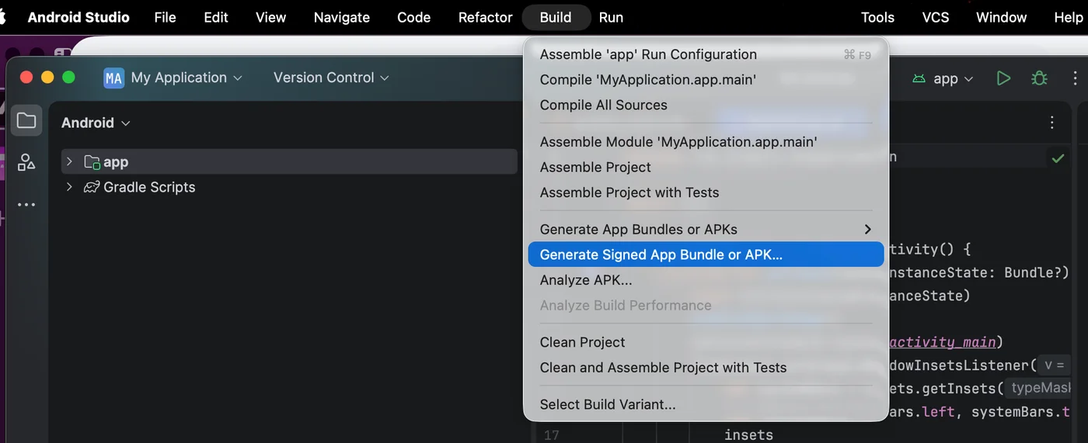Choose Clean Project menu entry

pyautogui.click(x=706, y=342)
